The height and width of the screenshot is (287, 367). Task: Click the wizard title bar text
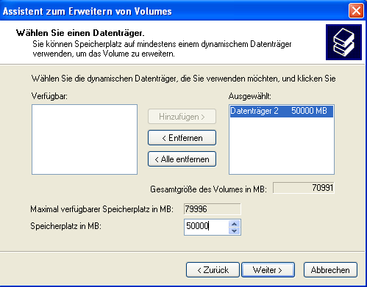[x=88, y=11]
